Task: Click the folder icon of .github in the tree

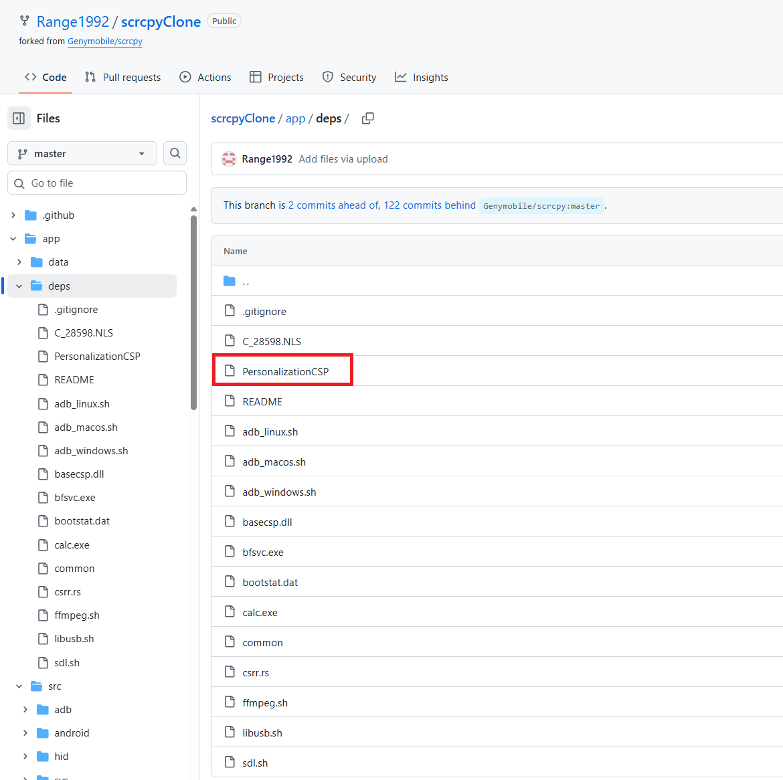Action: click(31, 215)
